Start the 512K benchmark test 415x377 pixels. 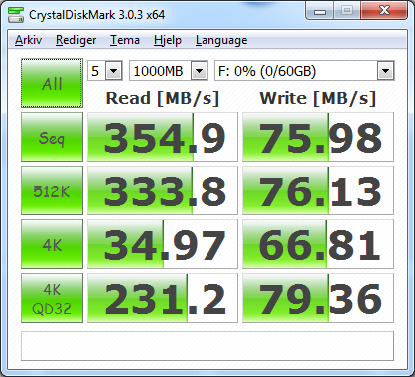pos(52,190)
